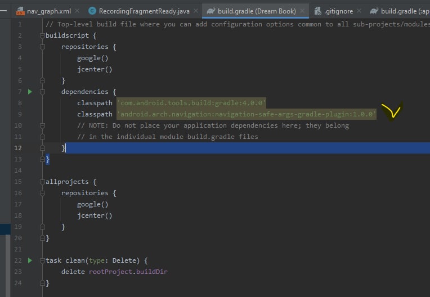Switch to the nav_graph.xml tab
This screenshot has height=297, width=430.
(x=48, y=11)
